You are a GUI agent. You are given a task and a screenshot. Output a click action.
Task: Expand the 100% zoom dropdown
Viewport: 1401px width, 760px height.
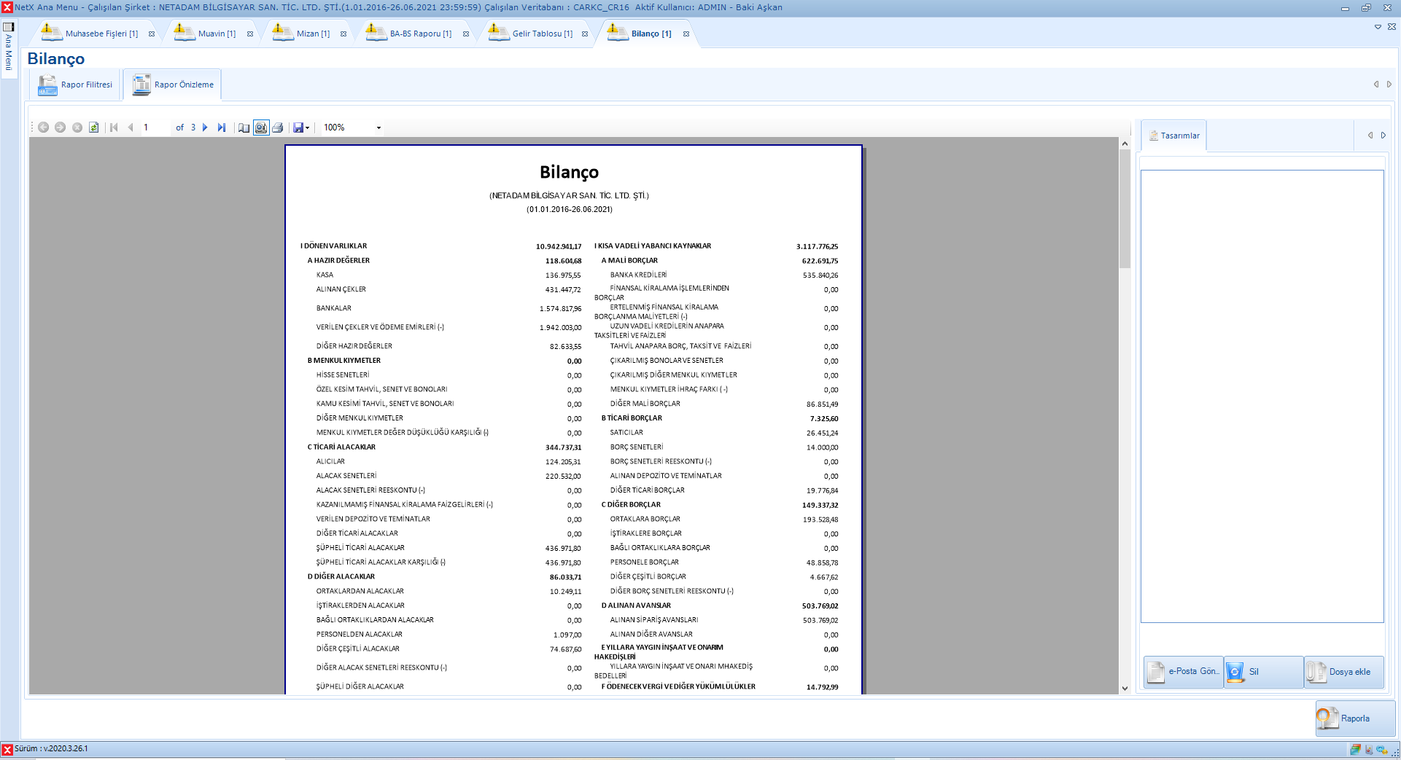click(x=379, y=128)
